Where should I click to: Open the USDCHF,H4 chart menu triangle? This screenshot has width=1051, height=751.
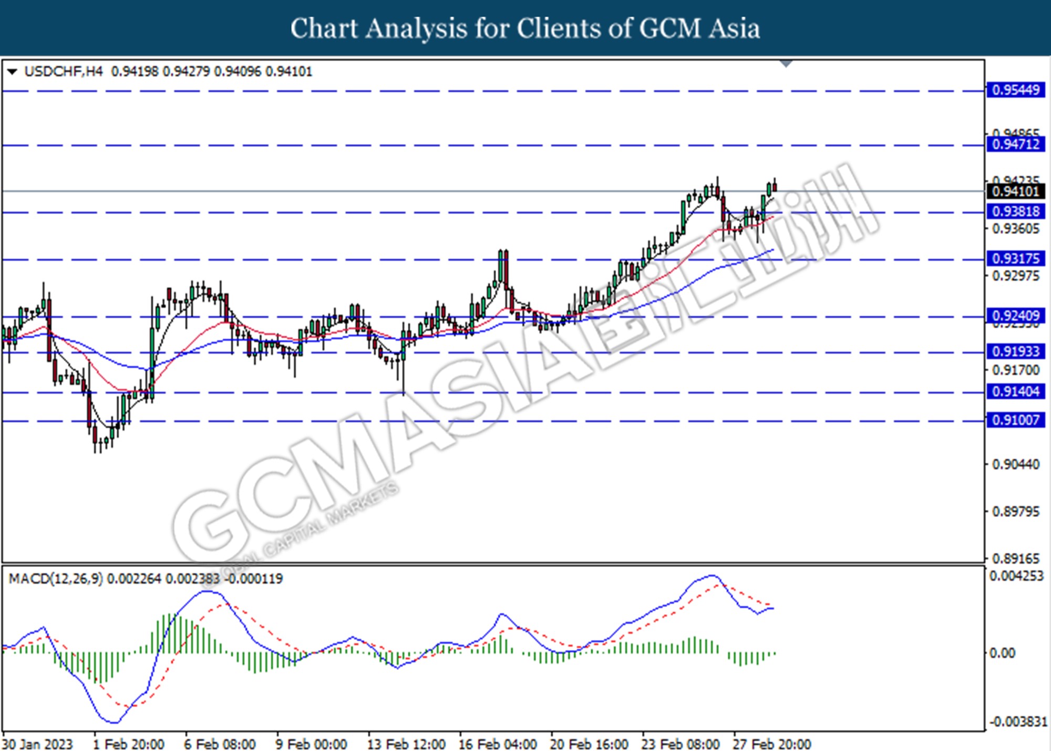(12, 71)
